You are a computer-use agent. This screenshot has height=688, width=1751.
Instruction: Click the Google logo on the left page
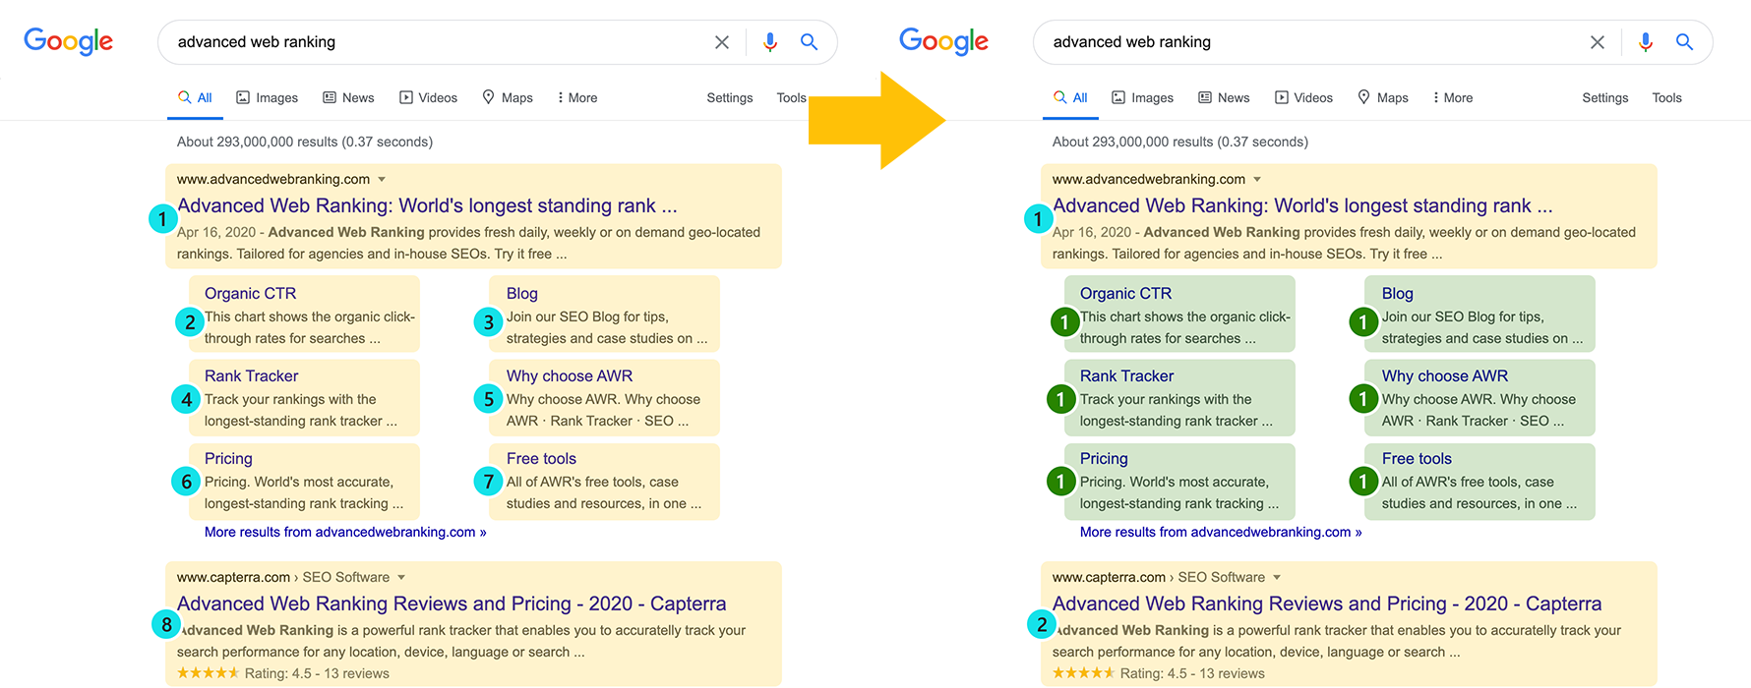pyautogui.click(x=68, y=41)
